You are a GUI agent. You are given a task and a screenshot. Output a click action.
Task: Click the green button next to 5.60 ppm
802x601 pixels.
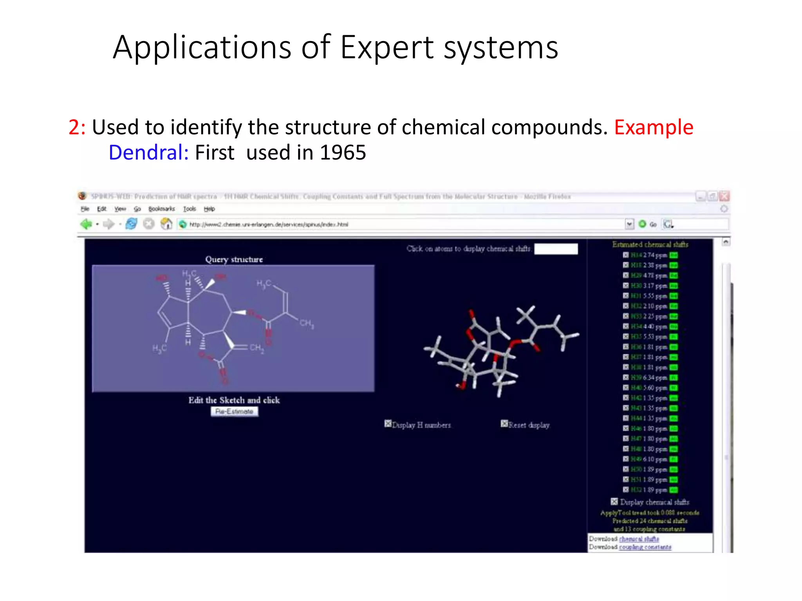pyautogui.click(x=674, y=388)
